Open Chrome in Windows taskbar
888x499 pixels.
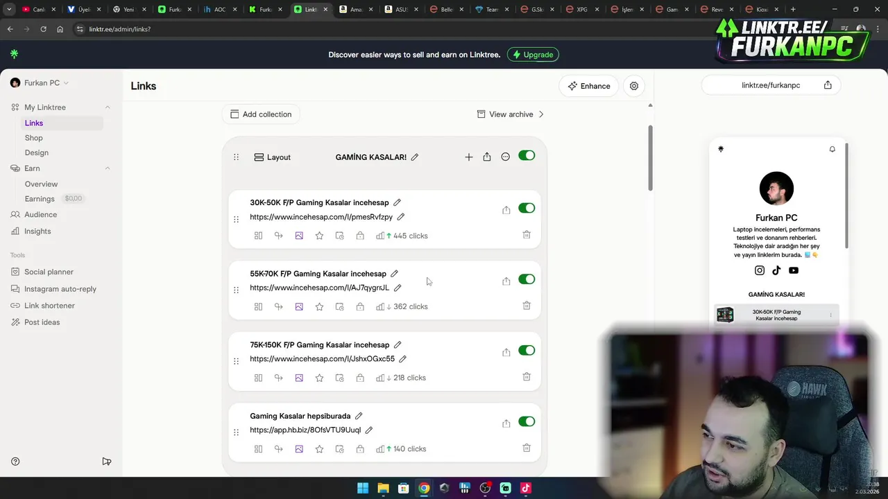pyautogui.click(x=424, y=488)
